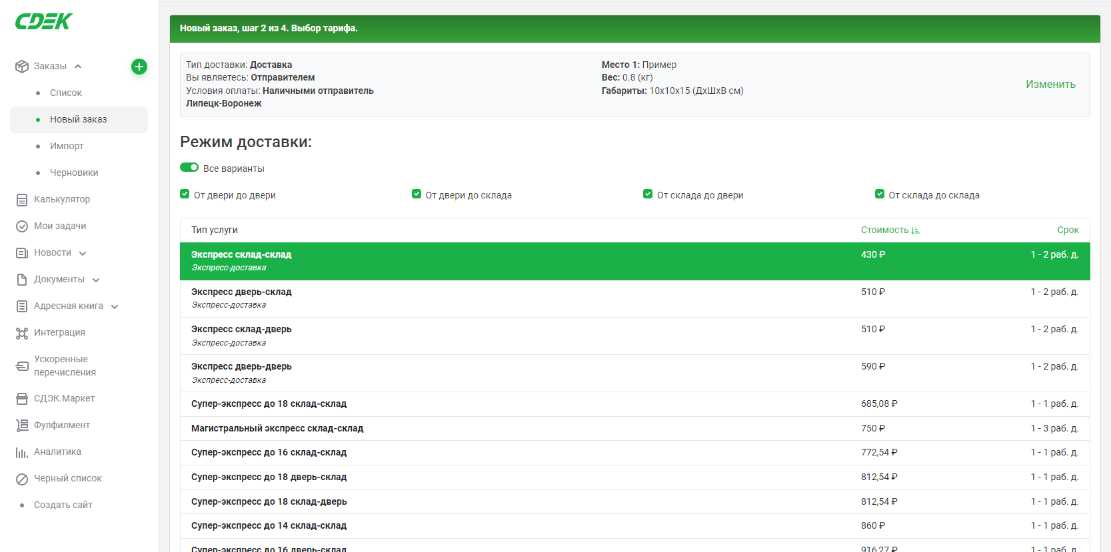The height and width of the screenshot is (552, 1111).
Task: Select Супер-экспресс до 16 склад-склад tariff
Action: point(635,453)
